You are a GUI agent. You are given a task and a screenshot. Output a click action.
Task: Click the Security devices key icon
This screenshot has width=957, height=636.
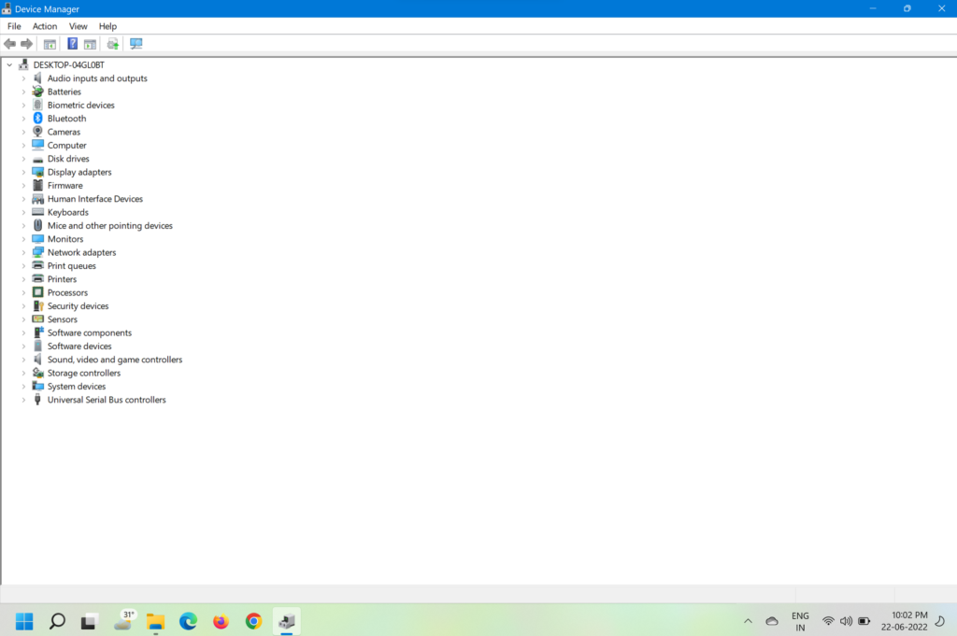tap(37, 306)
